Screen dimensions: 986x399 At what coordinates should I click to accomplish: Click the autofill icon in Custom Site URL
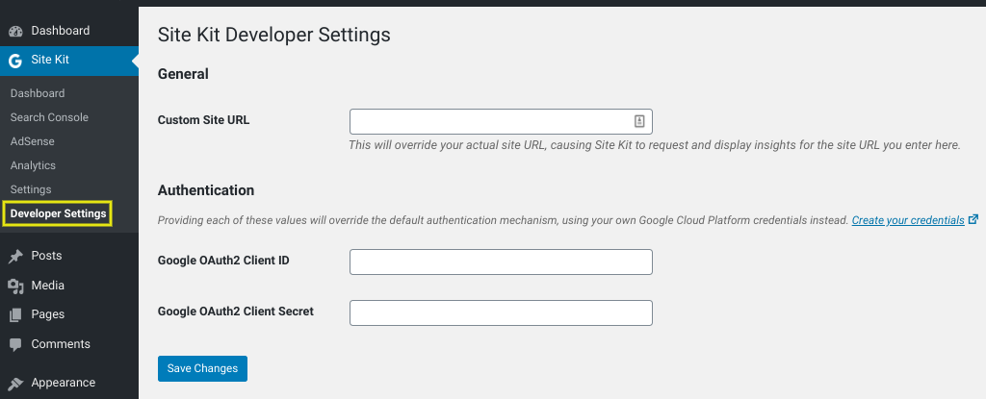click(x=639, y=121)
